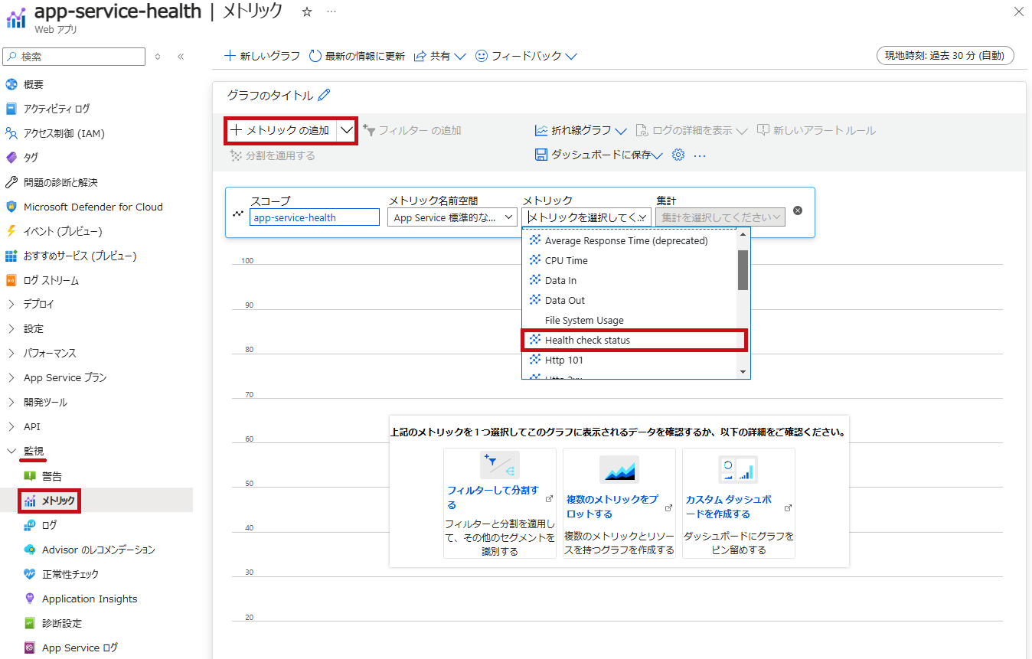Click 新しいグラフ to add a chart
The image size is (1032, 659).
tap(262, 56)
